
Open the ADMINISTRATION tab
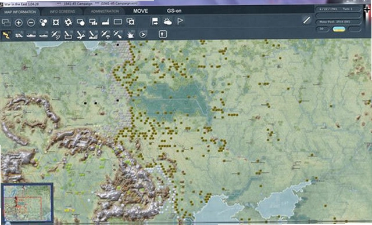[x=105, y=11]
